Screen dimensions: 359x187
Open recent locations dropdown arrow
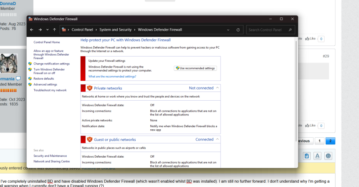click(47, 30)
